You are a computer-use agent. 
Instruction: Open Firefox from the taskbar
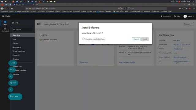coord(13,2)
